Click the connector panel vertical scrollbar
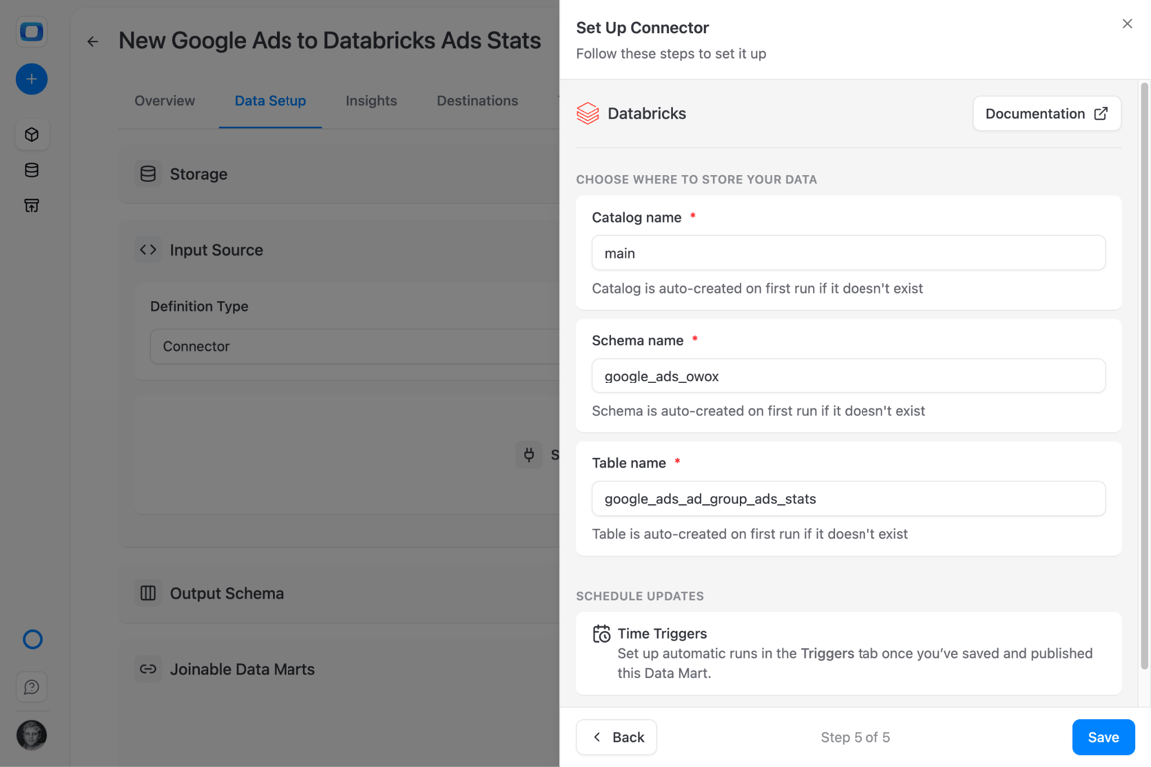 pyautogui.click(x=1144, y=377)
